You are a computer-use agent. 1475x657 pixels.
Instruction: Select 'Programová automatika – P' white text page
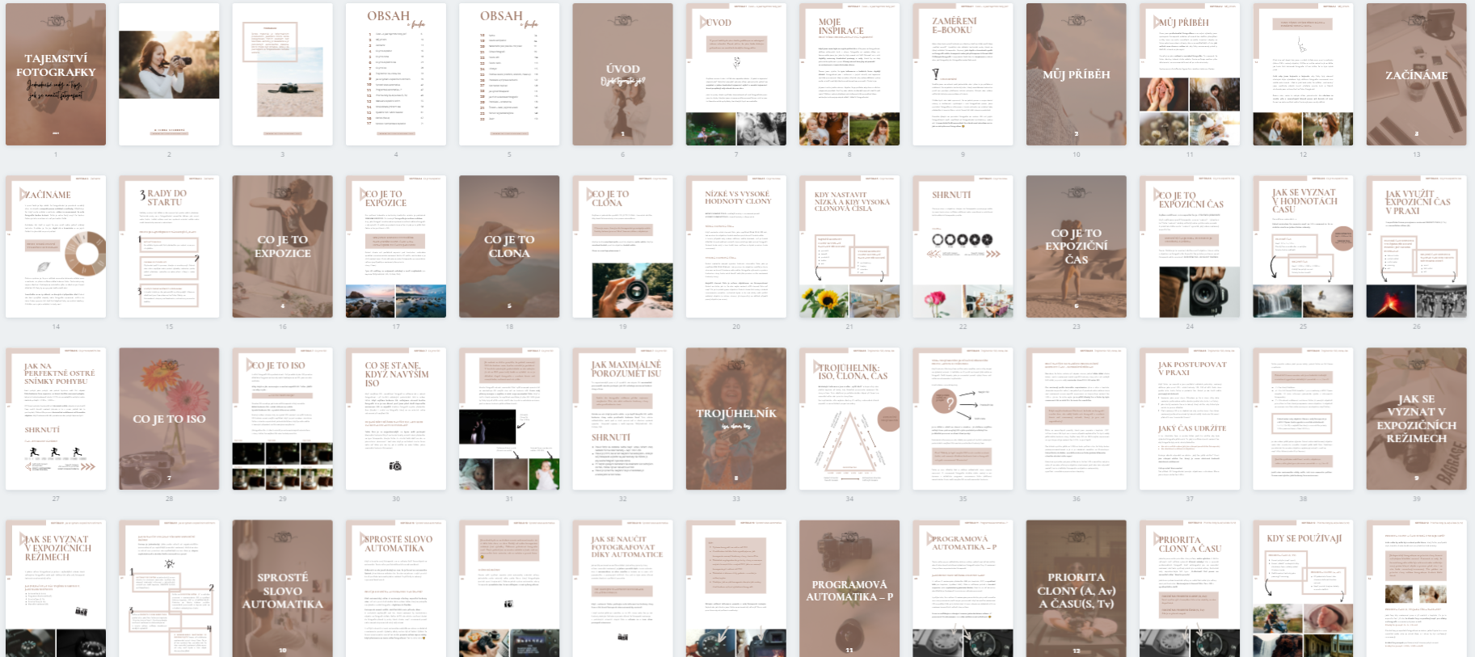963,588
